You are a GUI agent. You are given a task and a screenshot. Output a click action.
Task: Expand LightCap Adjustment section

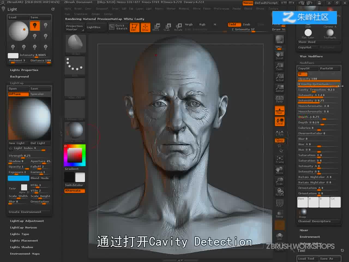[x=27, y=221]
